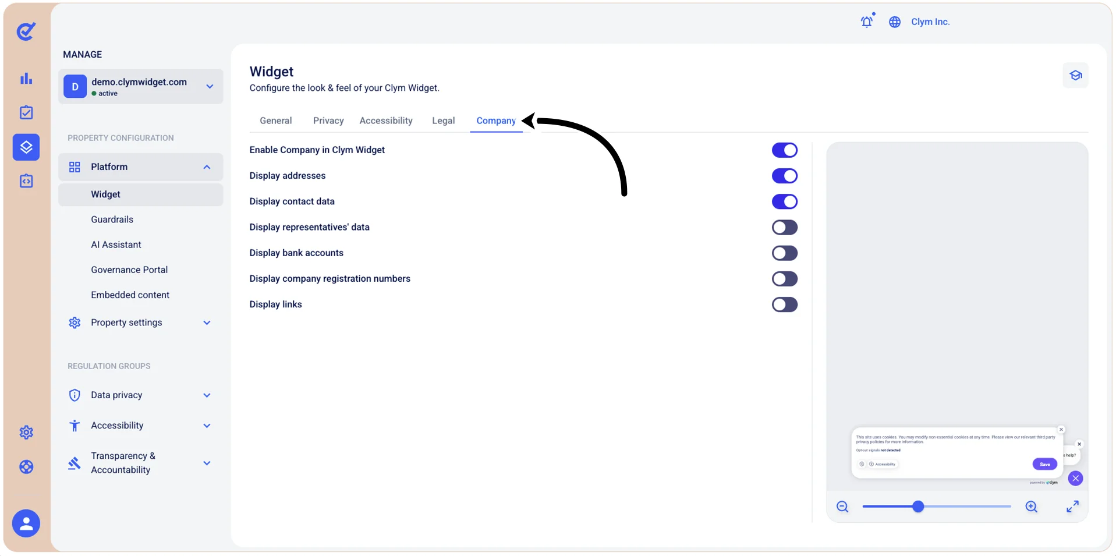
Task: Open AI Assistant in the sidebar
Action: pyautogui.click(x=116, y=245)
